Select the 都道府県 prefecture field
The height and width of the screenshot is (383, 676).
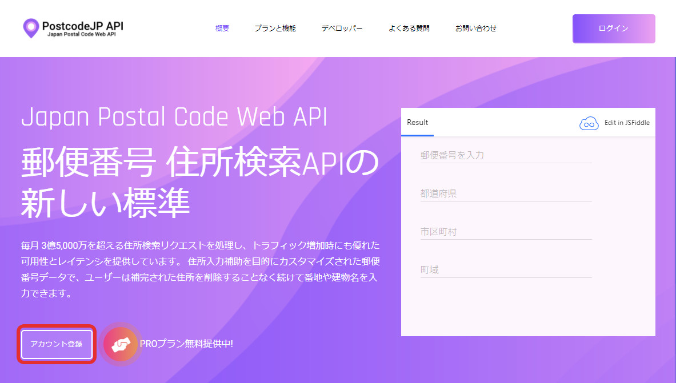(506, 193)
